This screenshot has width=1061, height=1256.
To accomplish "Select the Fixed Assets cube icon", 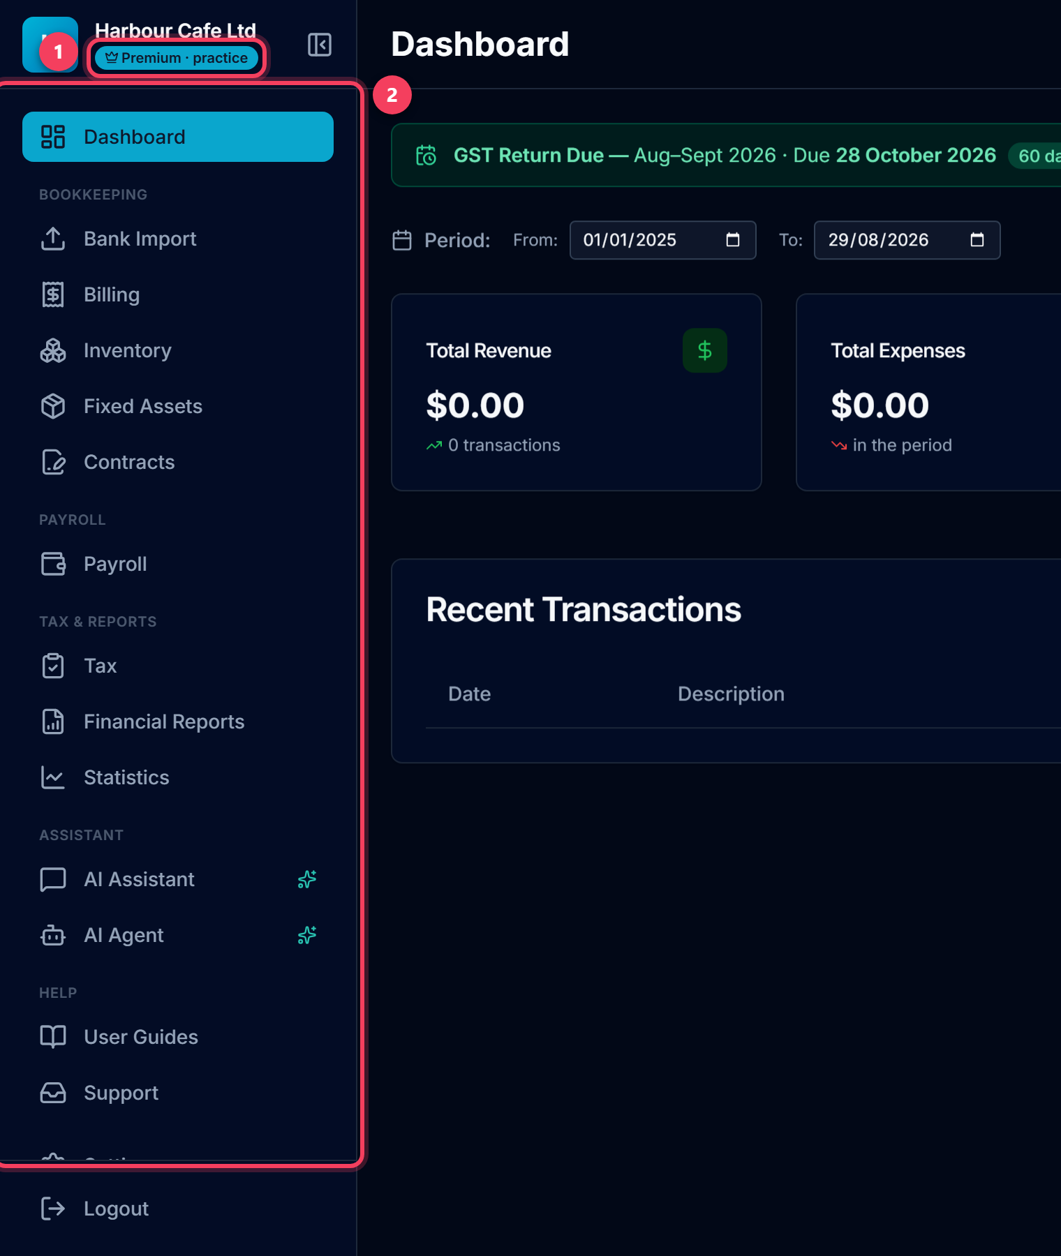I will pyautogui.click(x=53, y=406).
